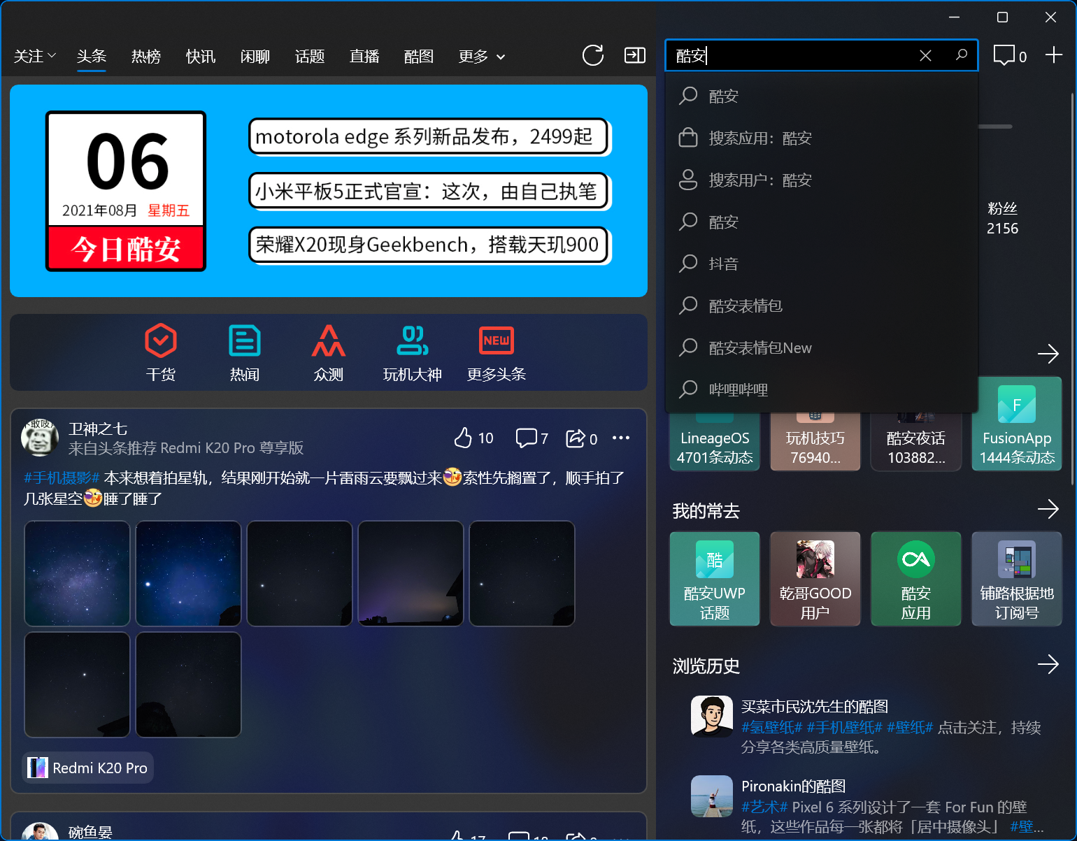The height and width of the screenshot is (841, 1077).
Task: Select 酷安表情包New suggestion
Action: coord(821,347)
